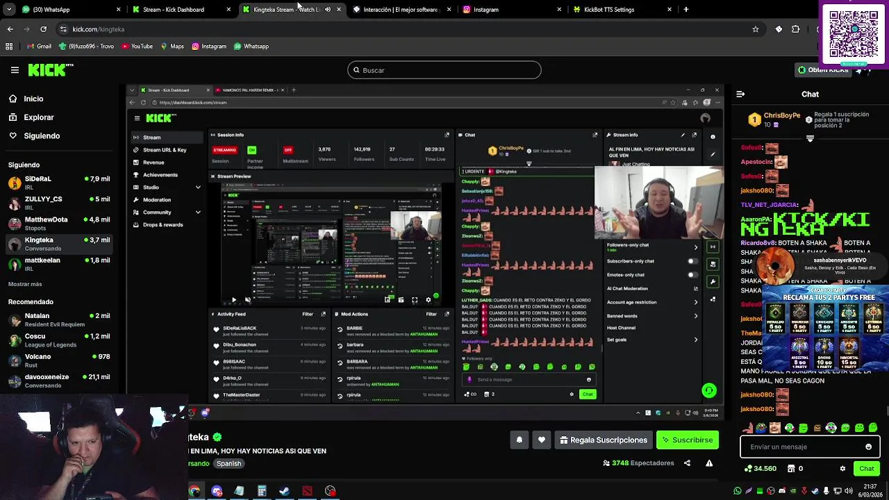Viewport: 889px width, 500px height.
Task: Click the Kick logo in header
Action: pyautogui.click(x=50, y=69)
